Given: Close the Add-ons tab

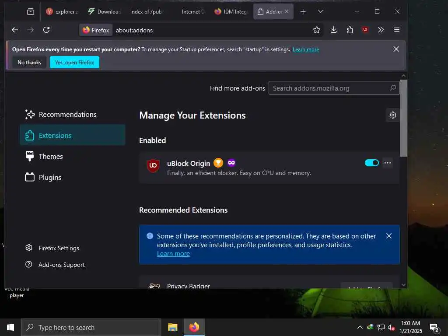Looking at the screenshot, I should tap(287, 11).
